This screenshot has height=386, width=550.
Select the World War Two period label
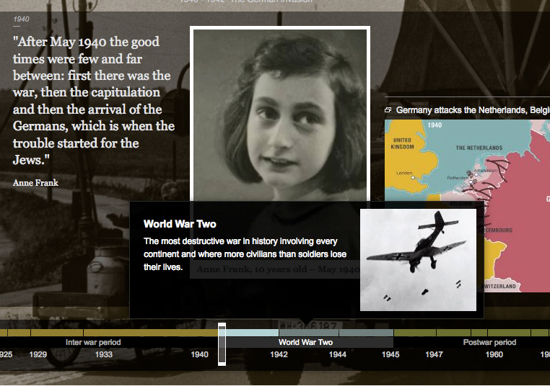coord(305,342)
